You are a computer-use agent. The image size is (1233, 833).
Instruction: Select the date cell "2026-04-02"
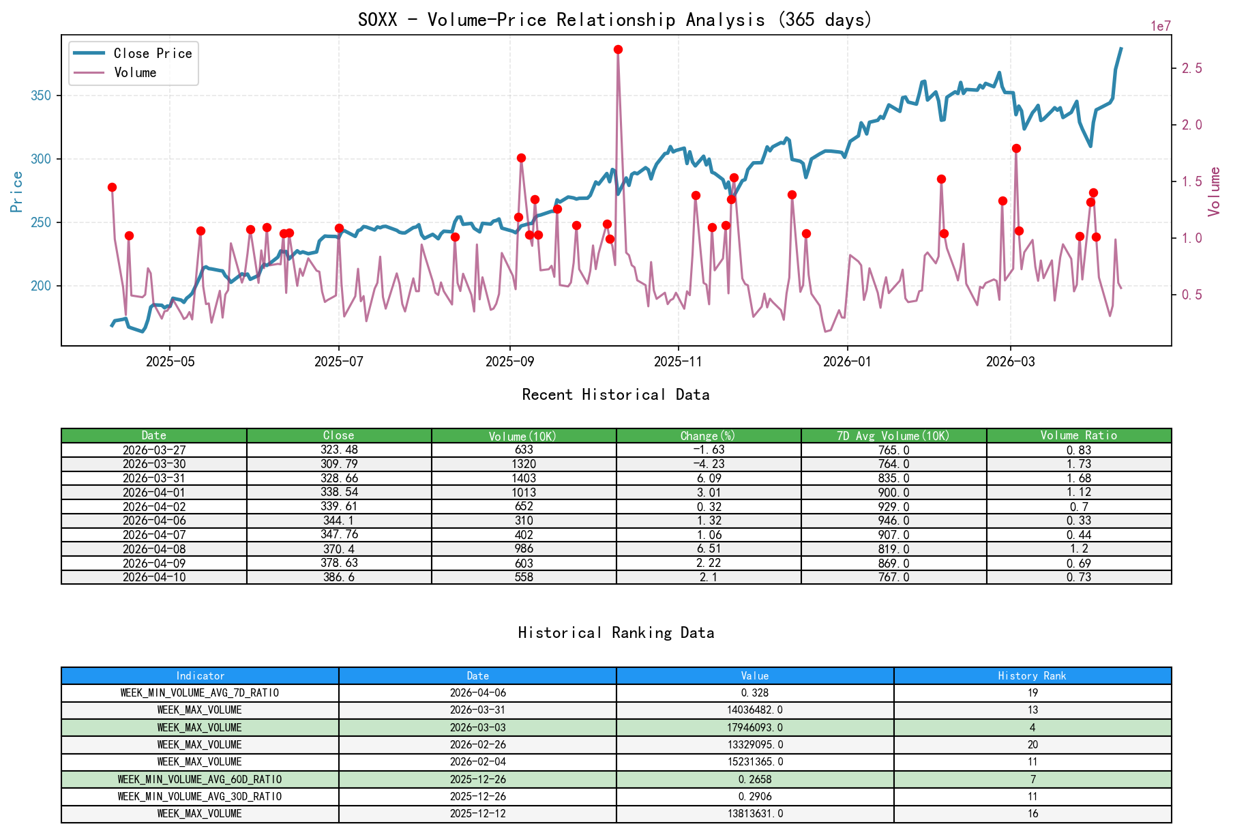tap(154, 506)
